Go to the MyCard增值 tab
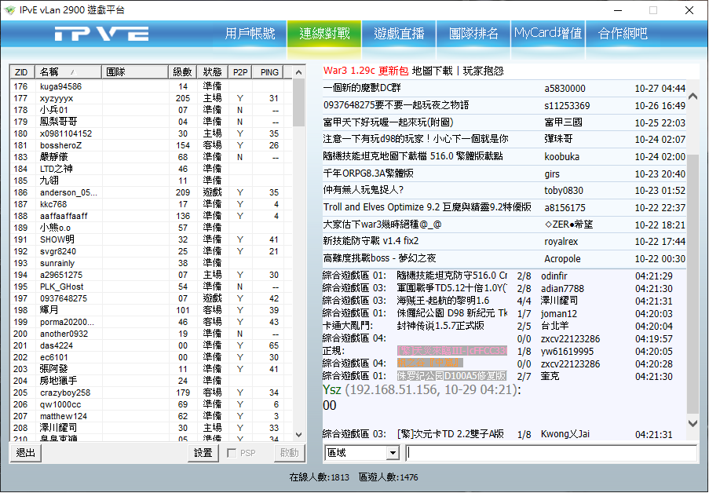The image size is (709, 493). coord(548,34)
